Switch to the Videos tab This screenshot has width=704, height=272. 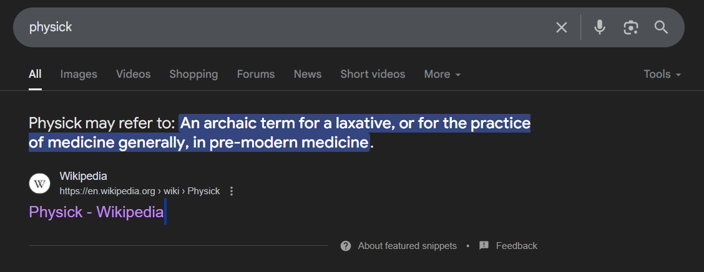(x=134, y=75)
